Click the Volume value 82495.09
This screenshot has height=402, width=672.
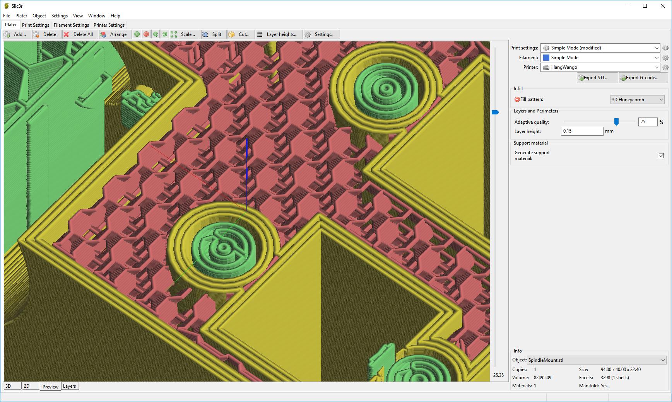coord(542,378)
